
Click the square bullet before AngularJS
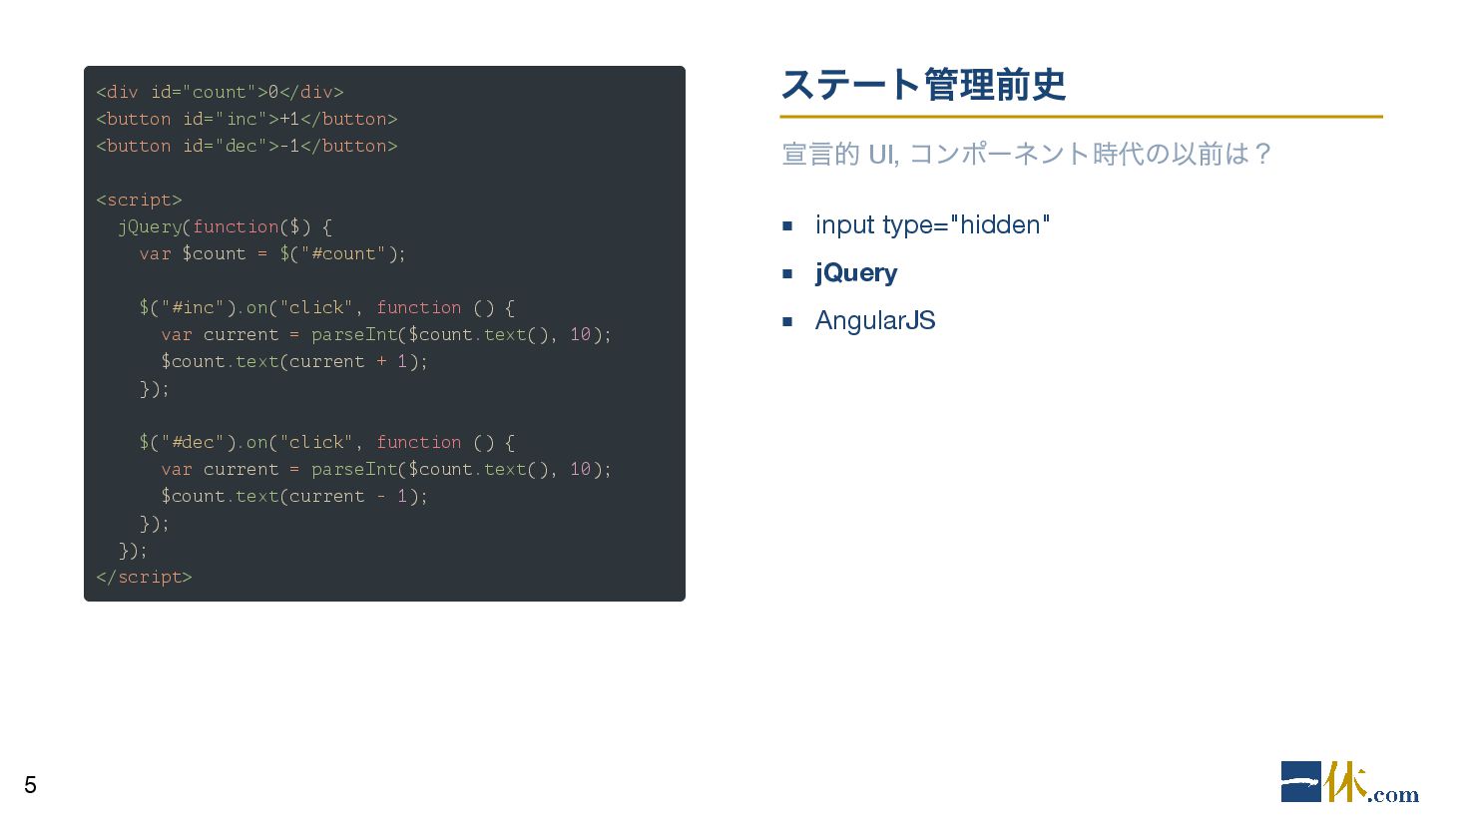(x=787, y=321)
